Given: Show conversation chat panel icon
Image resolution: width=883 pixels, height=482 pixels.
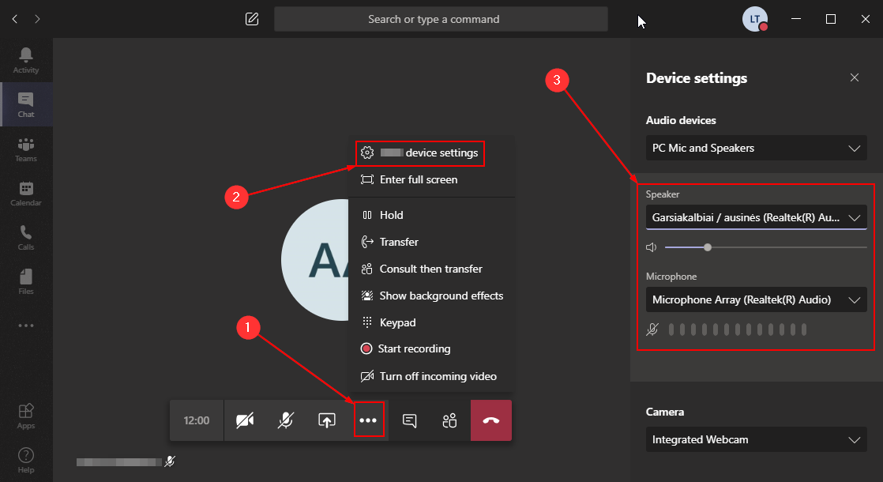Looking at the screenshot, I should coord(409,420).
